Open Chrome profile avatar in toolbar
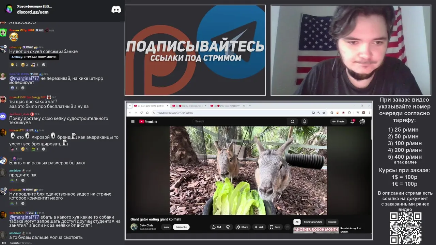This screenshot has height=245, width=436. [364, 113]
